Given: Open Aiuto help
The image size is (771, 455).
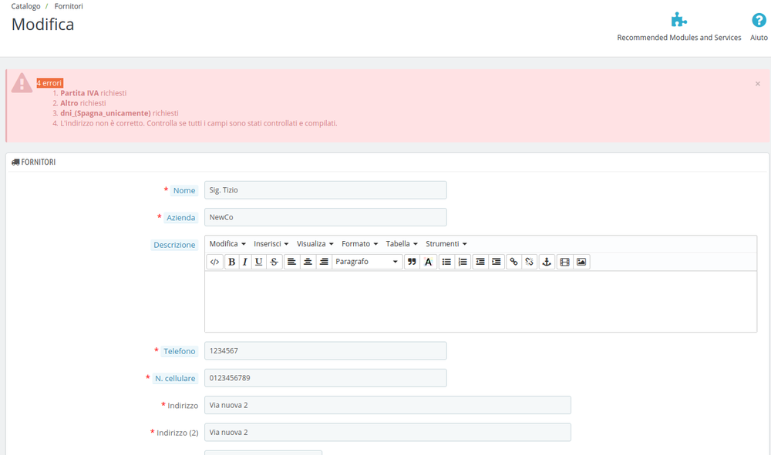Looking at the screenshot, I should tap(759, 26).
